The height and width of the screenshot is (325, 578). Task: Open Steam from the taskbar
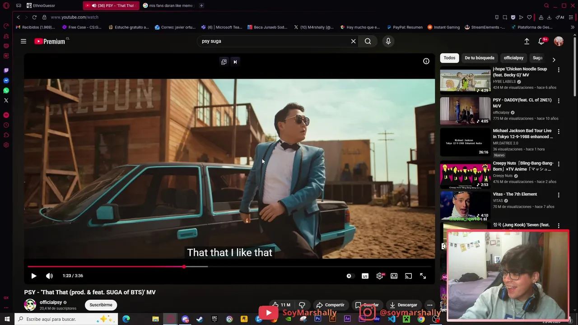tap(200, 319)
